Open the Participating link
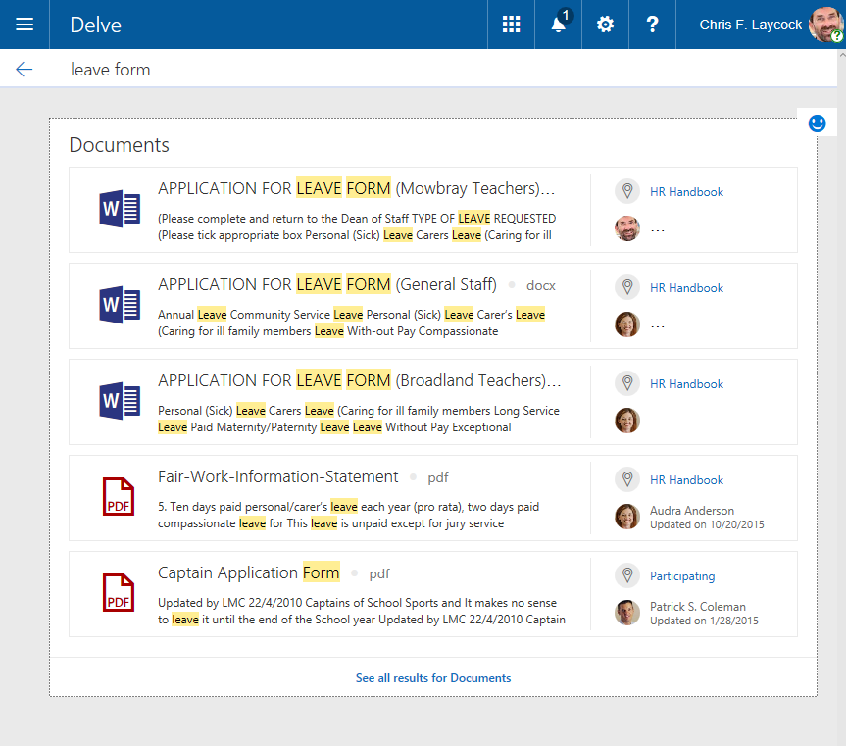Viewport: 846px width, 746px height. 682,576
